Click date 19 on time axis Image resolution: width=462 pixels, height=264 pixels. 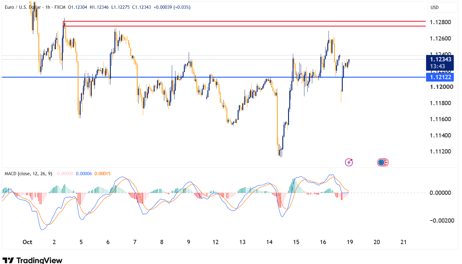pyautogui.click(x=350, y=242)
